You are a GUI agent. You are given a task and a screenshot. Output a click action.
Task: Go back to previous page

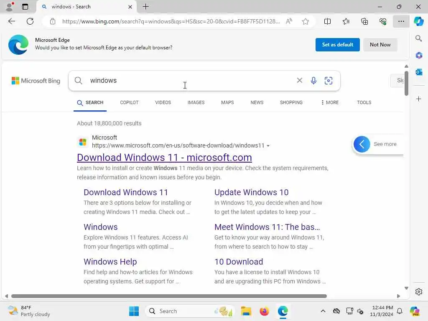point(11,21)
